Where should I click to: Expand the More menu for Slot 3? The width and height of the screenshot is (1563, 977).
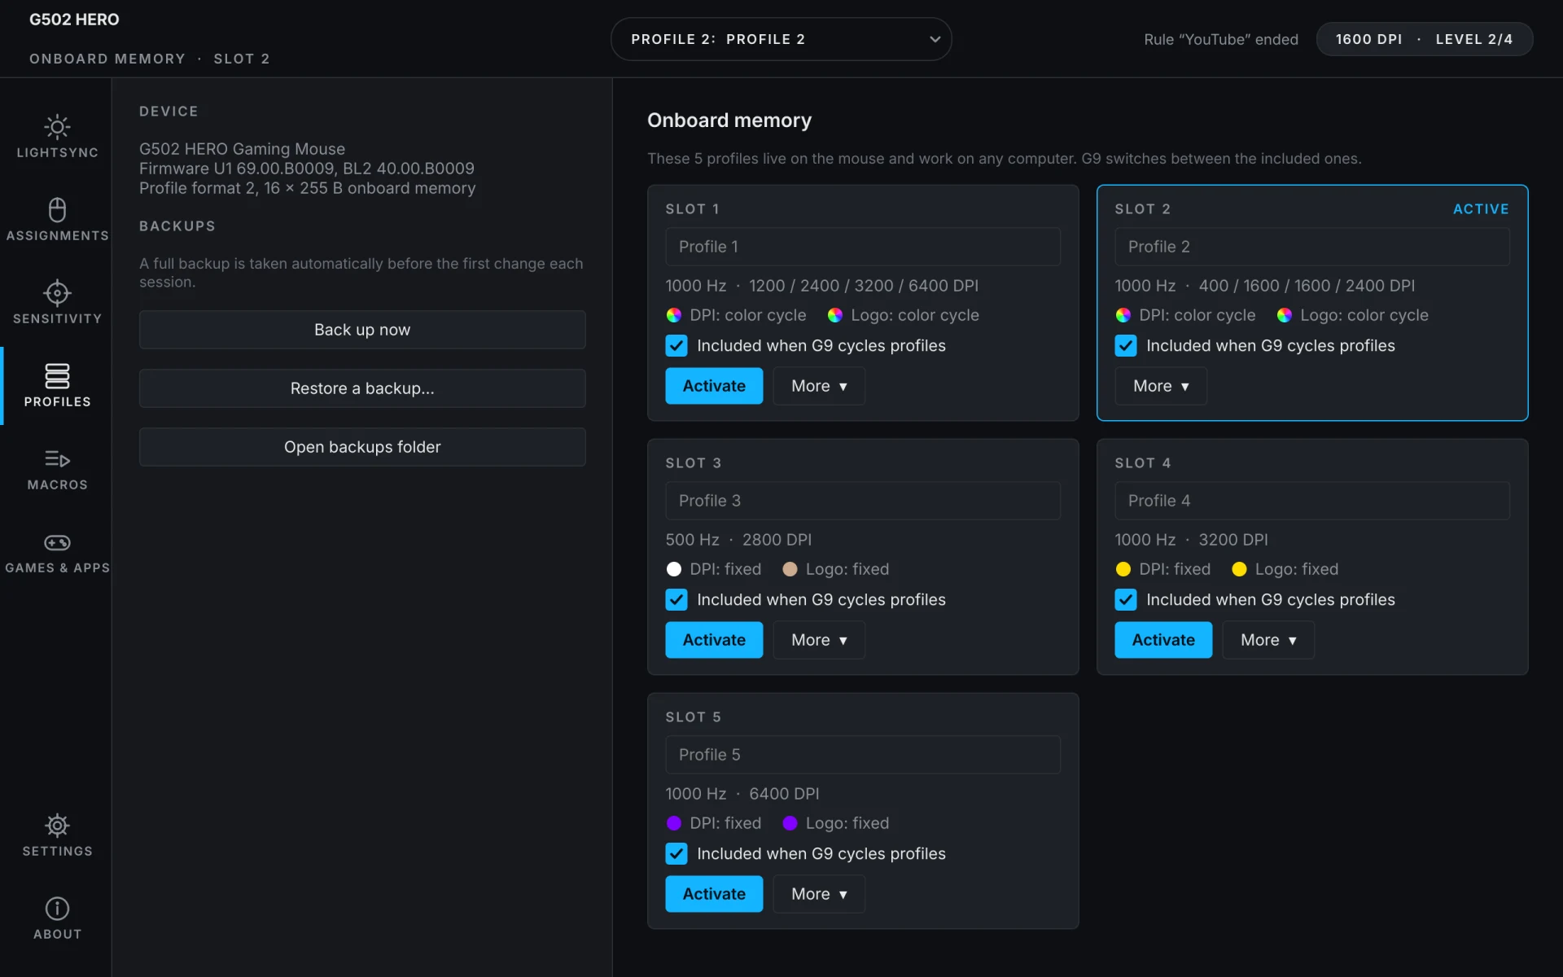pos(819,640)
